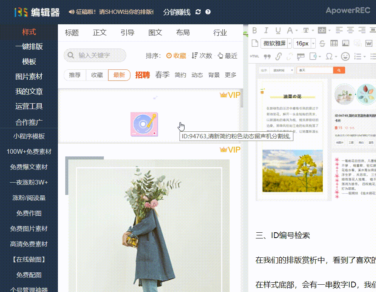The width and height of the screenshot is (376, 292).
Task: Click the 分销赚钱 link in header
Action: coord(177,12)
